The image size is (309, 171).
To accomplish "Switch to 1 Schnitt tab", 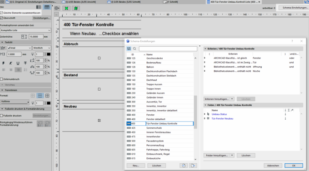I will (x=172, y=2).
